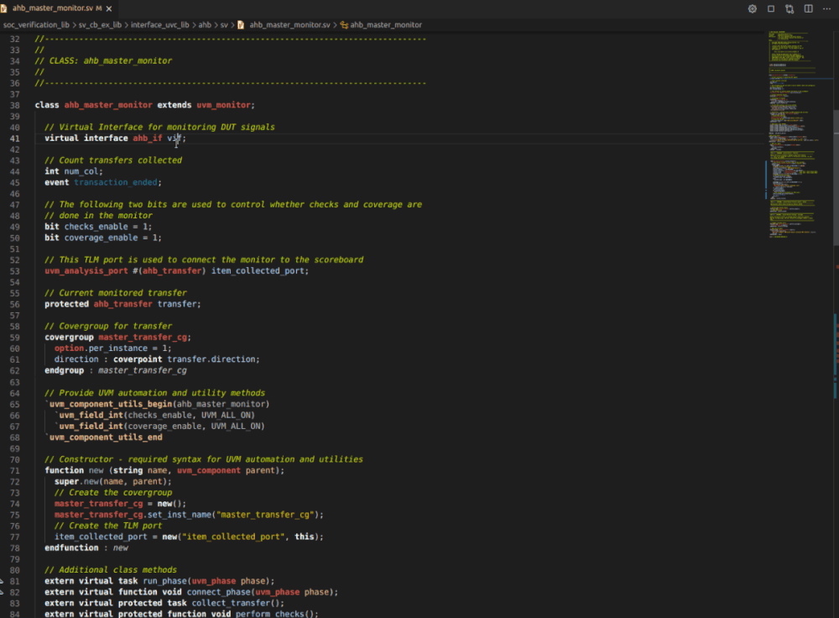The image size is (839, 618).
Task: Click the file icon on the ahb_master_monitor.sv tab
Action: pos(6,8)
